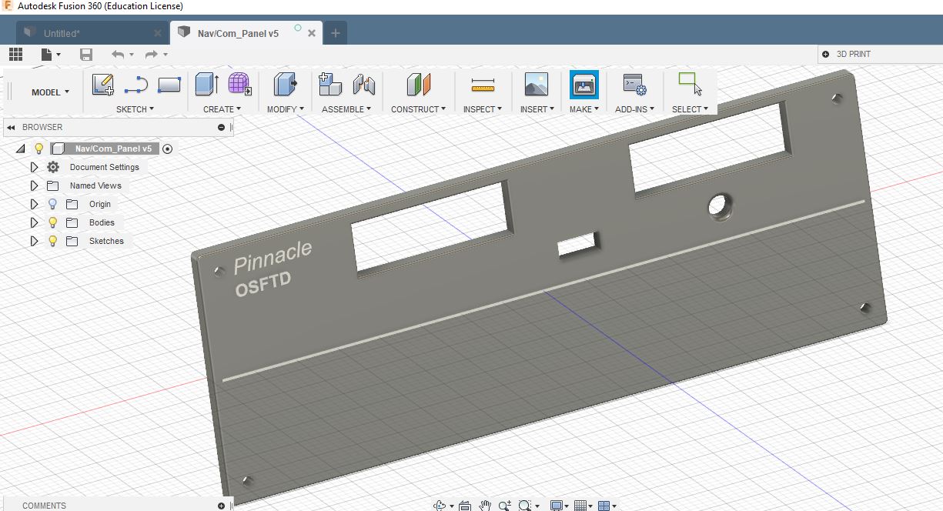Redo the last undone action
943x511 pixels.
coord(151,54)
